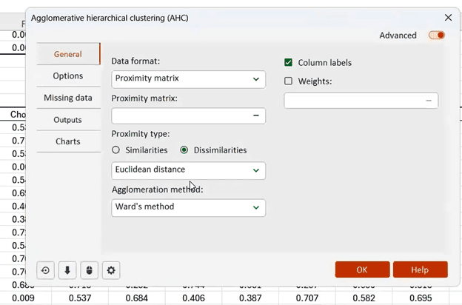The height and width of the screenshot is (305, 462).
Task: Click the mouse selection icon button
Action: tap(90, 270)
